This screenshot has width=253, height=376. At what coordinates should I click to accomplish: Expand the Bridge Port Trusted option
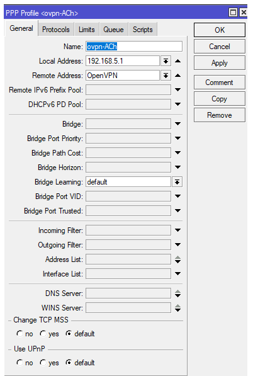[x=177, y=211]
